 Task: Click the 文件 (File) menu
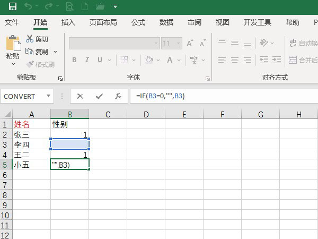(x=12, y=22)
